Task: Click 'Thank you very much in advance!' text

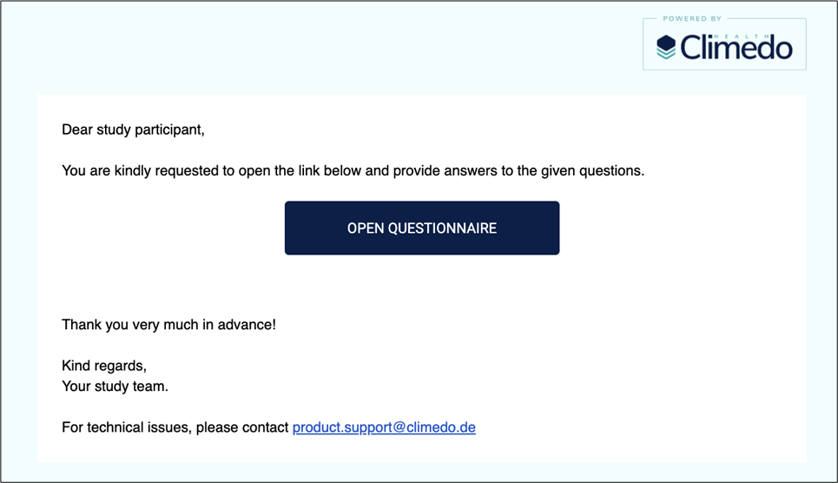Action: (x=168, y=325)
